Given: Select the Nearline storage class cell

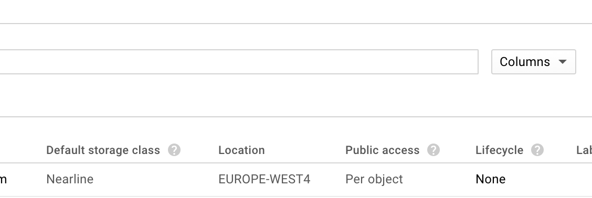Looking at the screenshot, I should pos(70,179).
